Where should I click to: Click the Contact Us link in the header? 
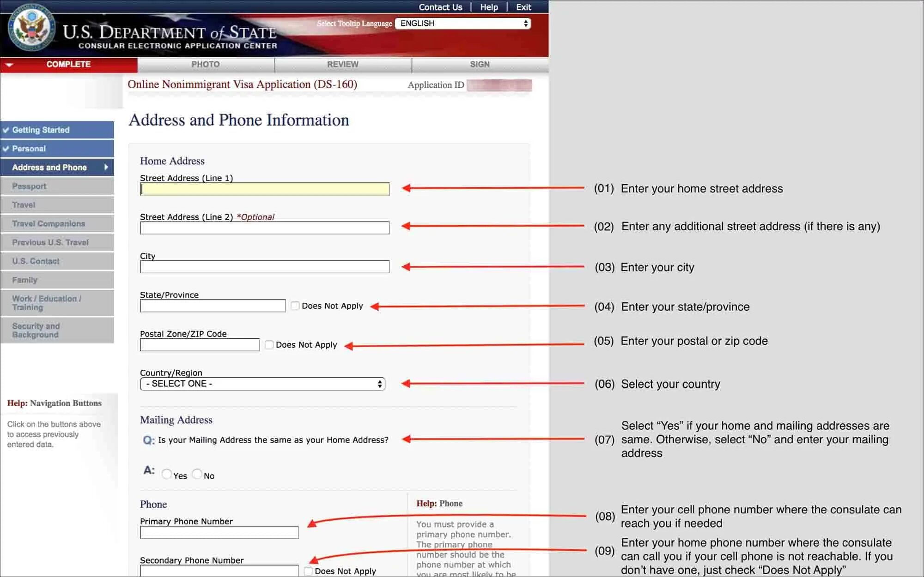pos(440,6)
